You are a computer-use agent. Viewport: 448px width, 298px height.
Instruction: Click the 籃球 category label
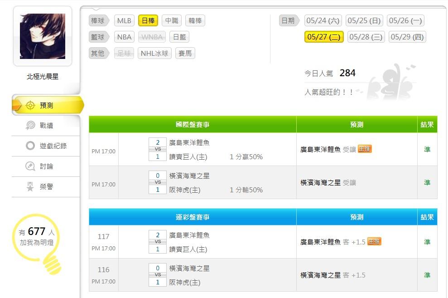tap(99, 37)
